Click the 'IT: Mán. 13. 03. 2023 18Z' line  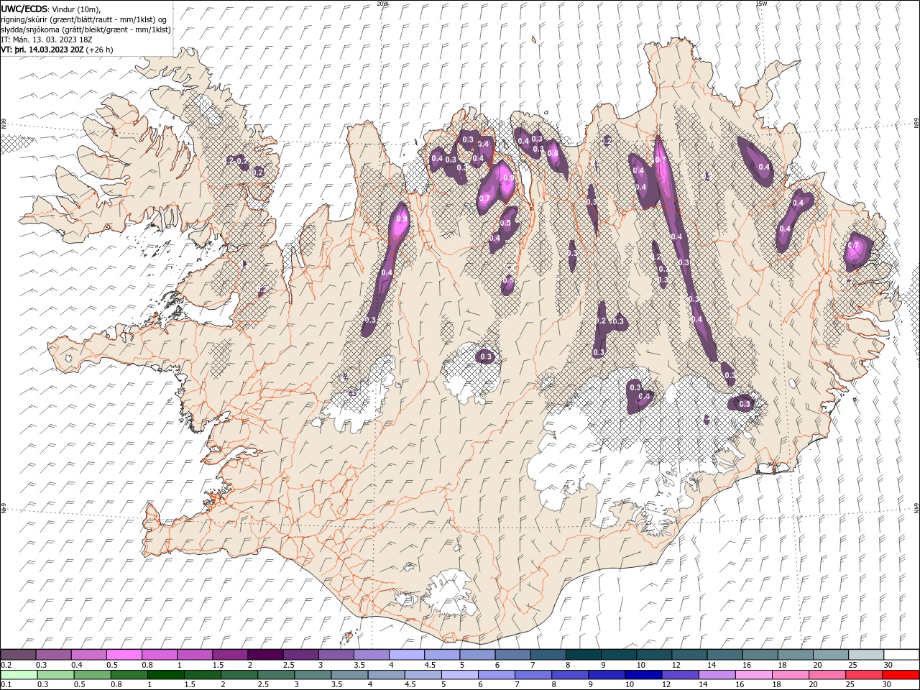(x=47, y=40)
